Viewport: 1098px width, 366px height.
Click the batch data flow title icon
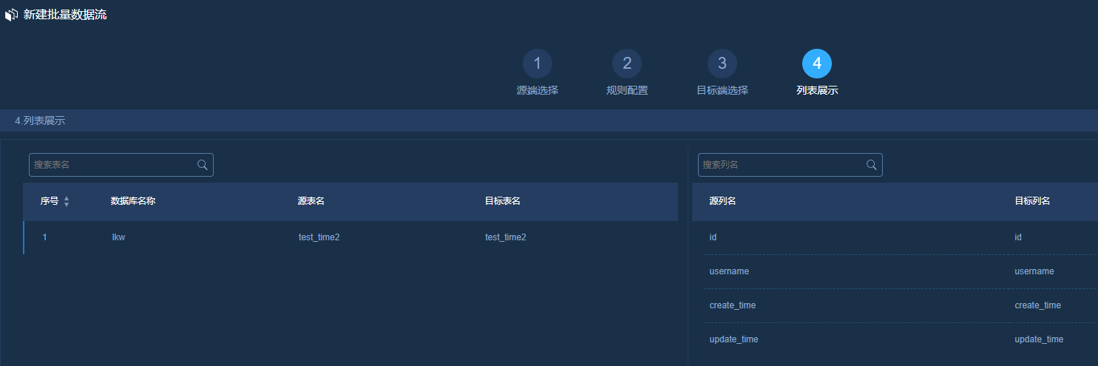(11, 15)
